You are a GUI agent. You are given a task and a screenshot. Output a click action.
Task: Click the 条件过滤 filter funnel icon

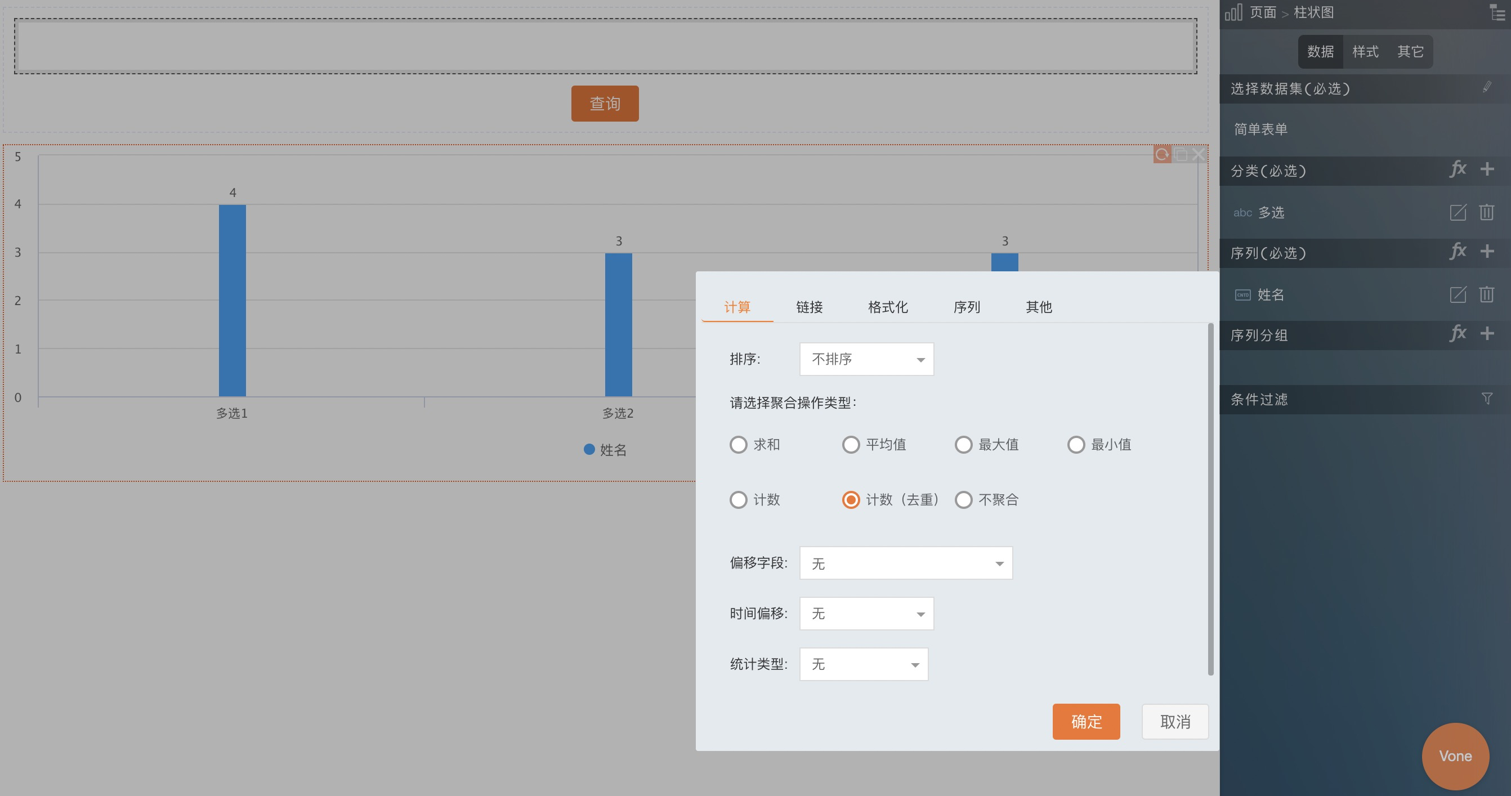(1487, 399)
